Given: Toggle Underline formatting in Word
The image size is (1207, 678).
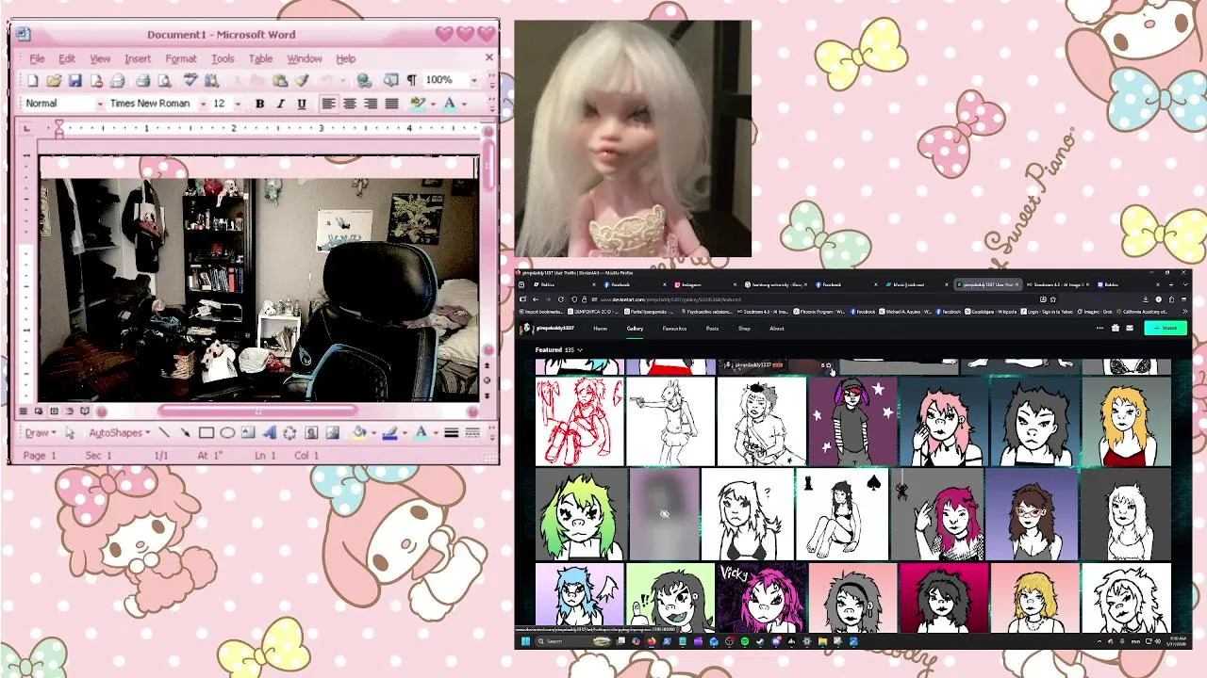Looking at the screenshot, I should pos(302,104).
